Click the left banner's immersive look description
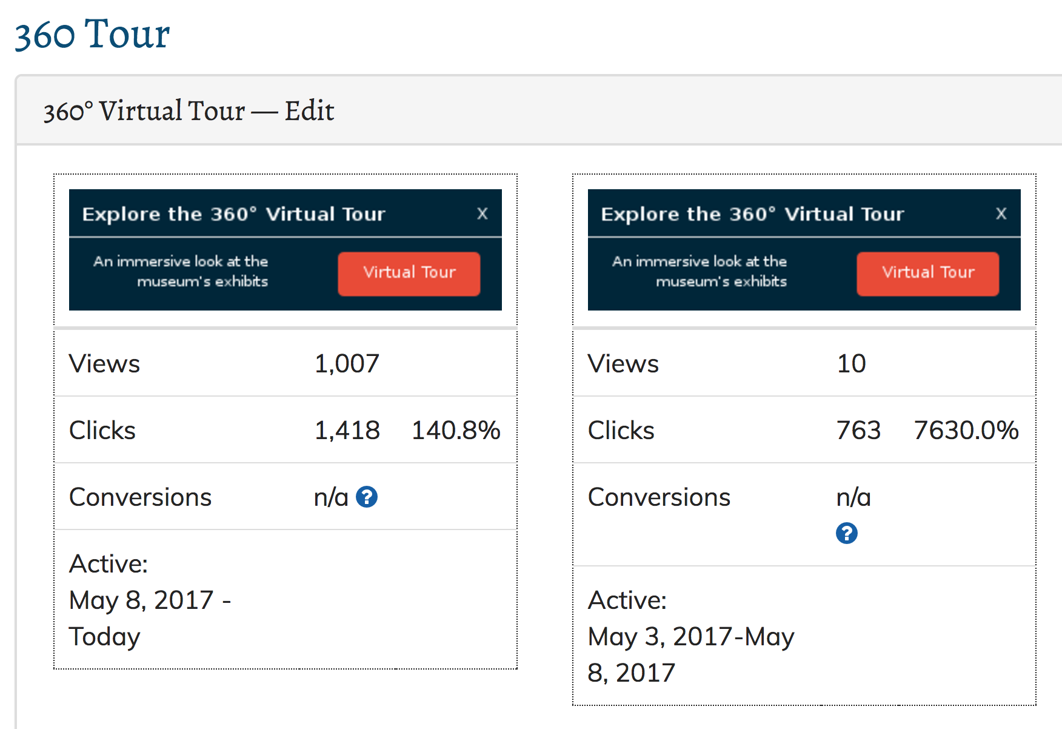Screen dimensions: 1062x729 click(x=181, y=271)
